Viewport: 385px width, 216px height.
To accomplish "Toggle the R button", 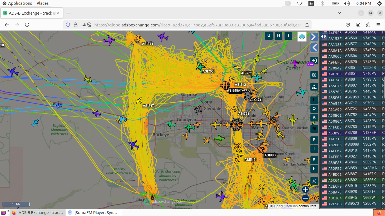I will (314, 160).
